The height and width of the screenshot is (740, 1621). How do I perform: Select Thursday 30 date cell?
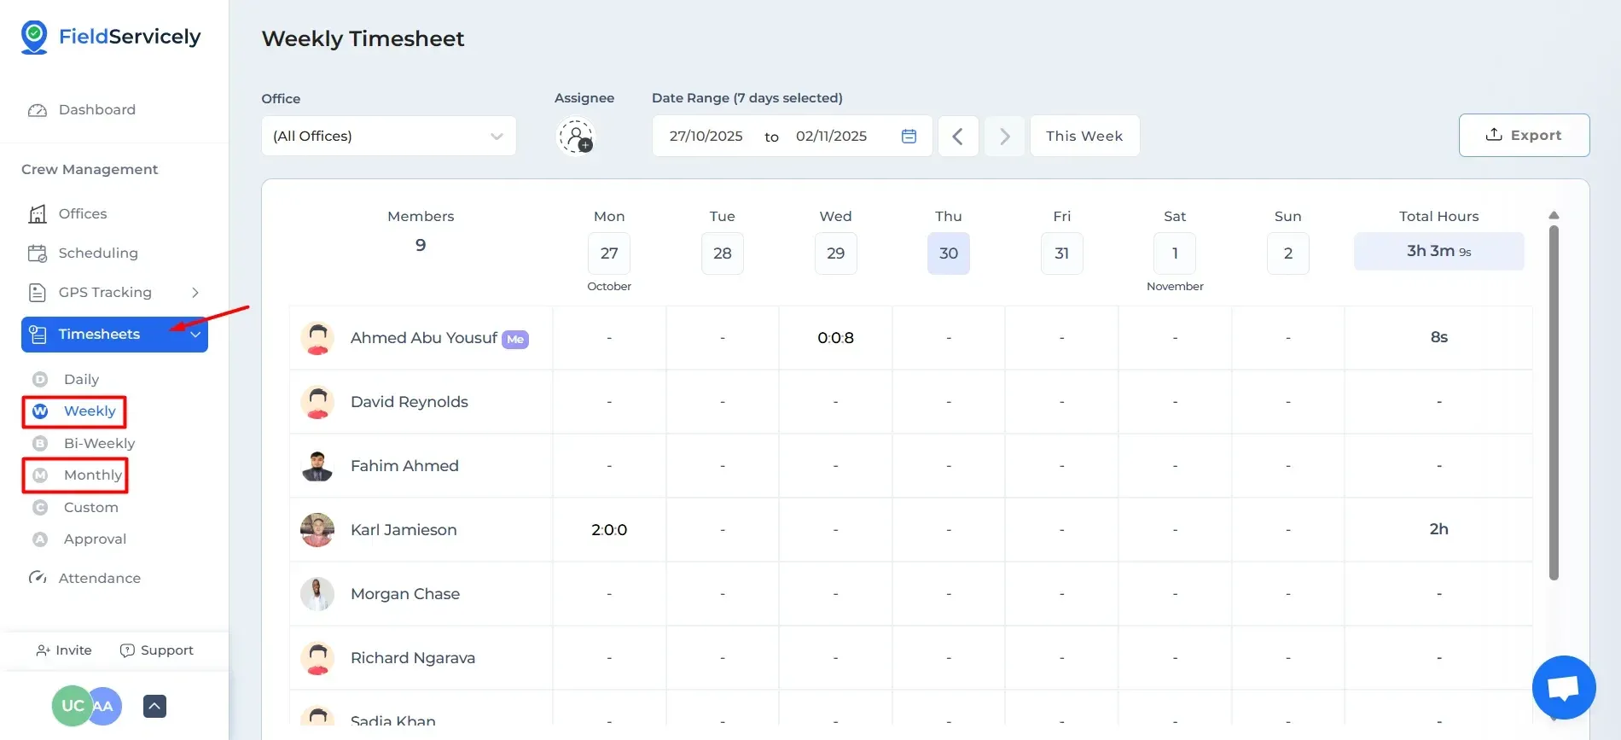tap(948, 253)
